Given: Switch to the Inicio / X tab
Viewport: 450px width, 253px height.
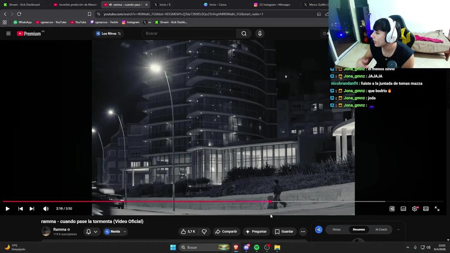Looking at the screenshot, I should pos(176,5).
